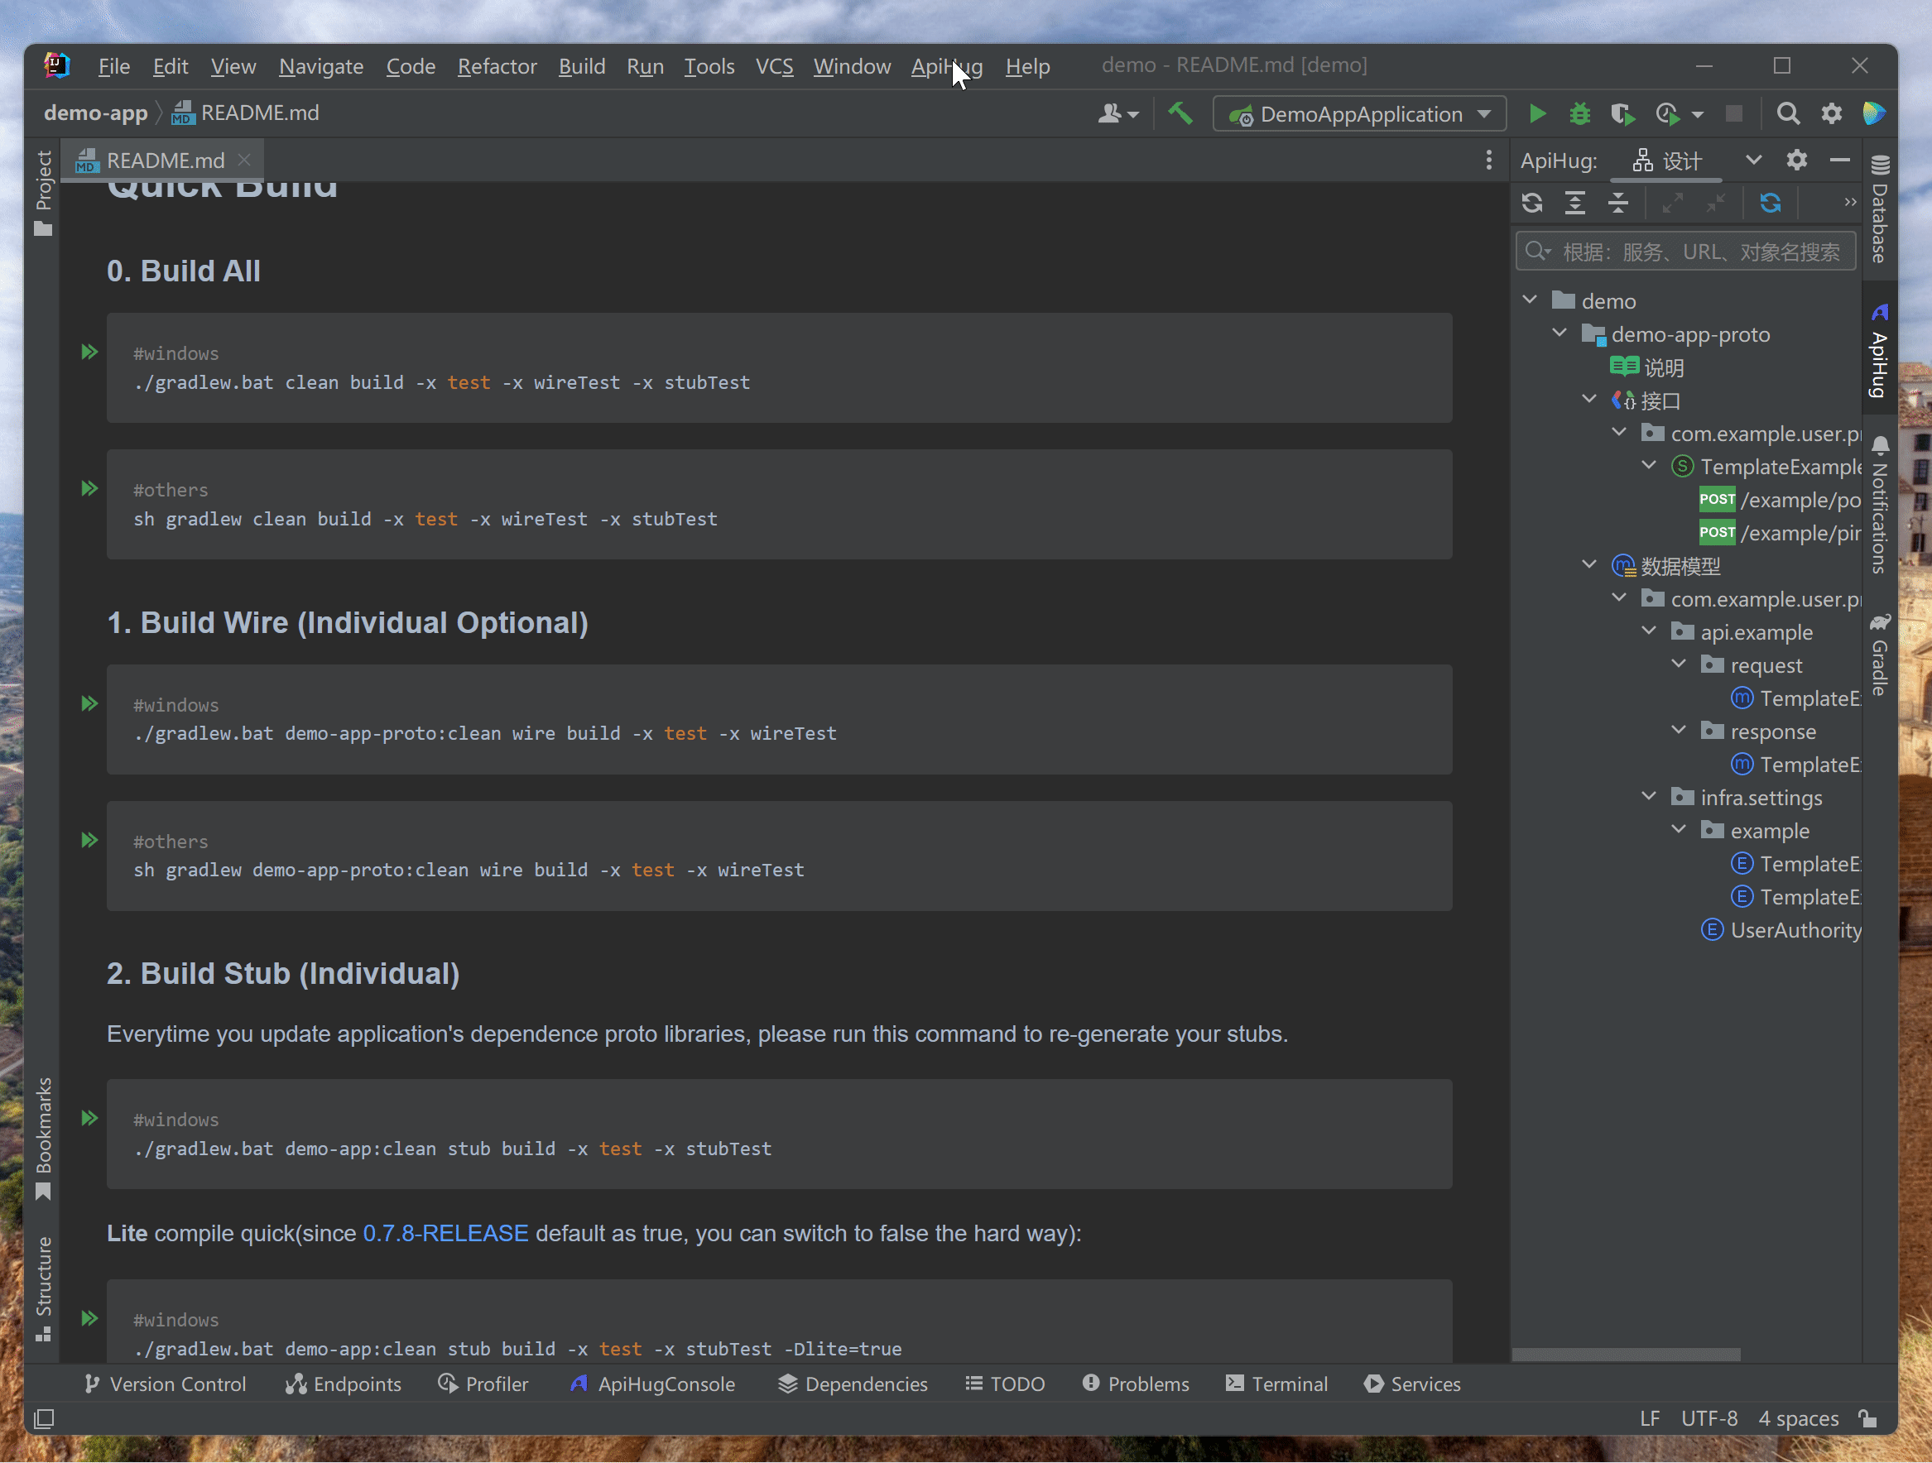Open the ApiHug menu in the menu bar
The height and width of the screenshot is (1463, 1932).
click(947, 66)
